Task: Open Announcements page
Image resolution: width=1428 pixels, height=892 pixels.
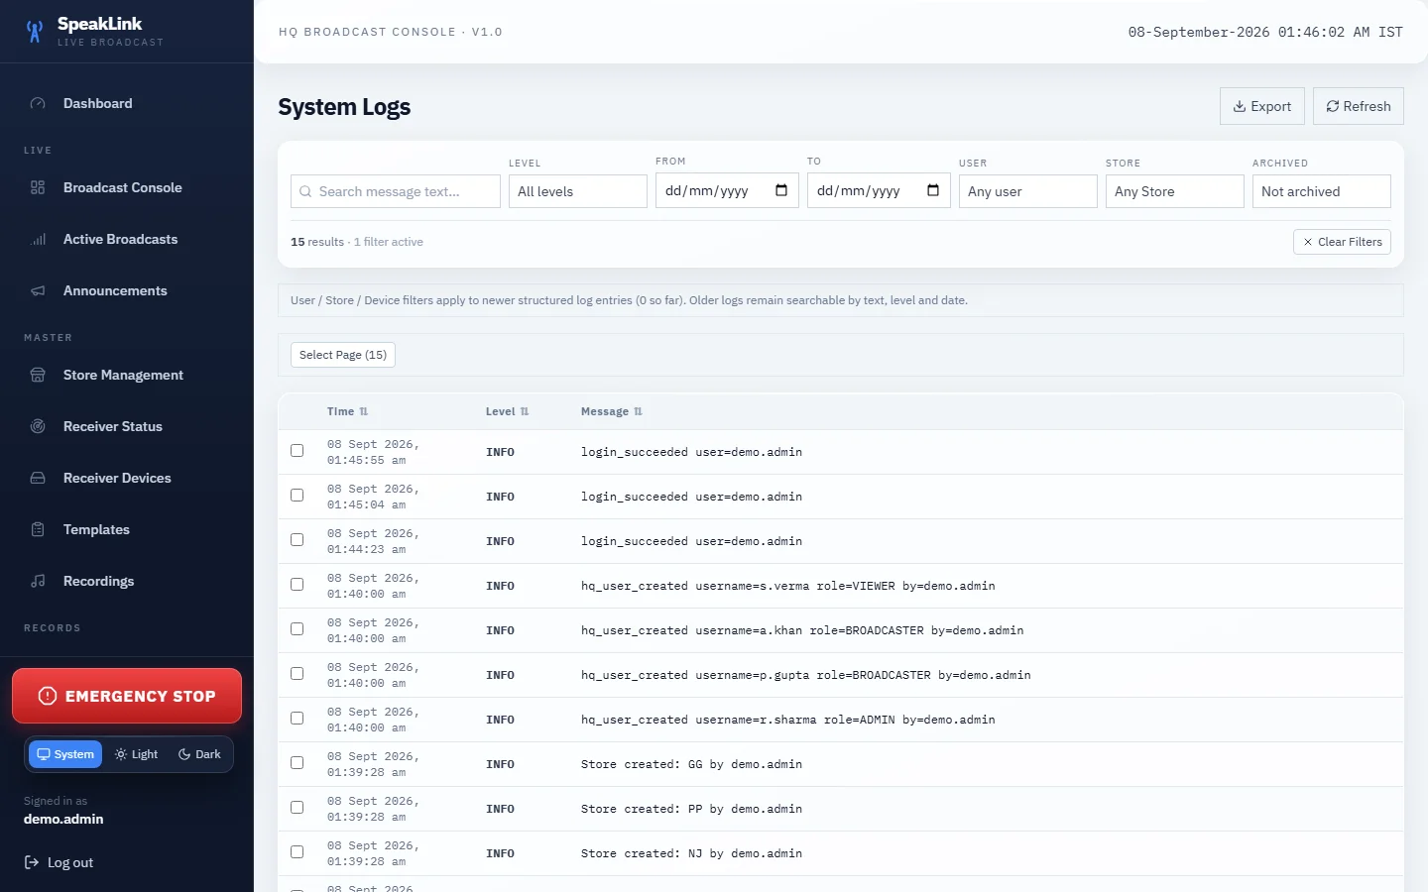Action: pos(127,290)
